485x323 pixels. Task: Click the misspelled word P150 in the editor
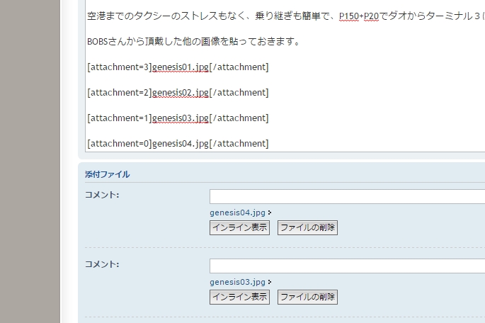349,16
